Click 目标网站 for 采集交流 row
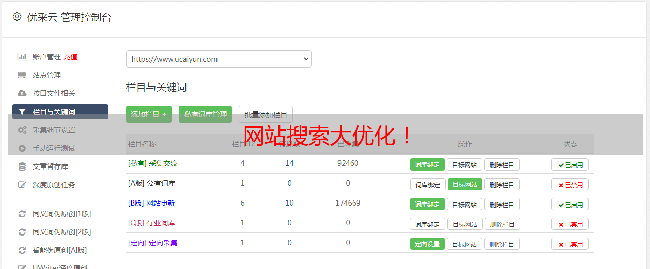The image size is (650, 269). (465, 164)
